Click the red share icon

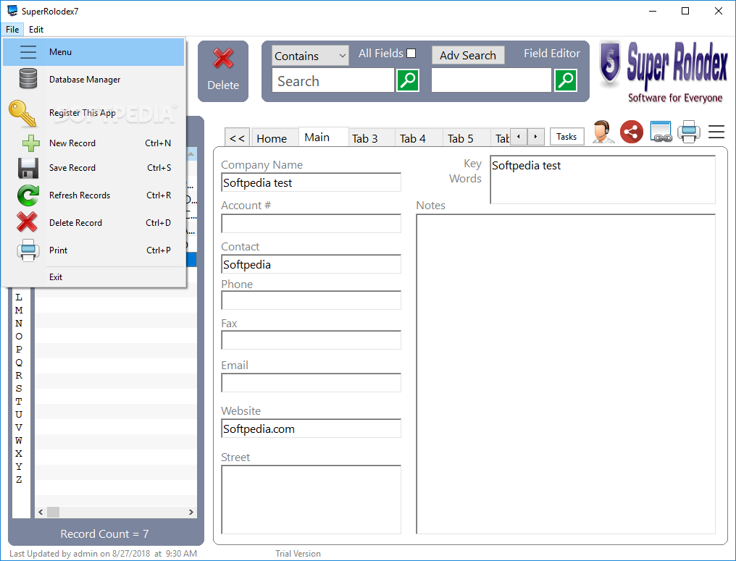pos(632,132)
